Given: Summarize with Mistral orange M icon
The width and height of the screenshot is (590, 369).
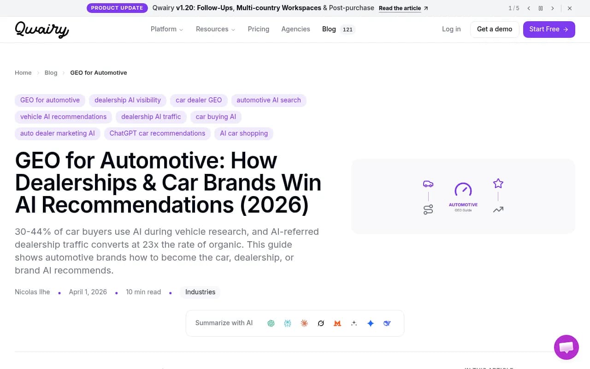Looking at the screenshot, I should coord(337,323).
